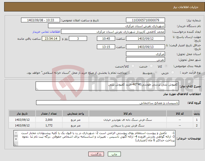Click the نام کالا column header
This screenshot has height=161, width=205.
tap(128, 113)
